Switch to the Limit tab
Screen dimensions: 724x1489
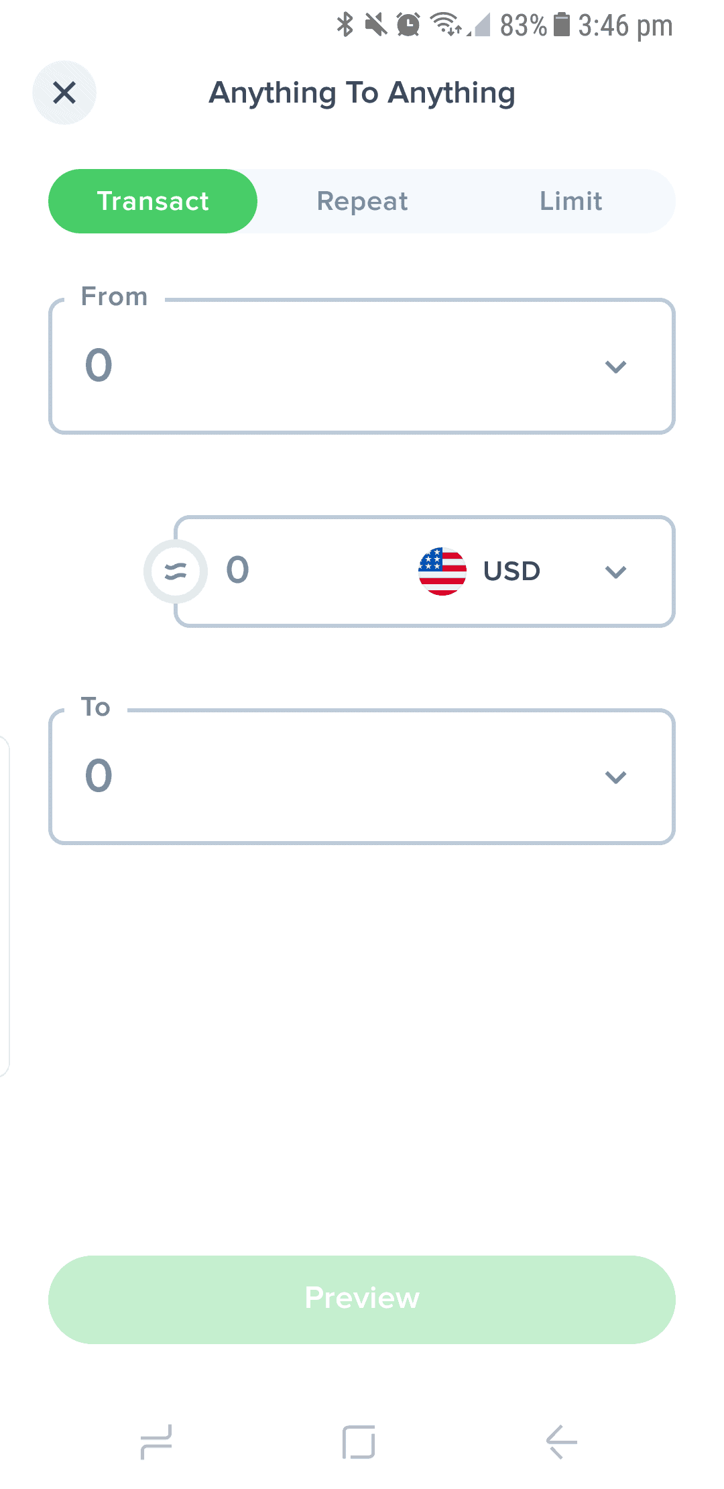(570, 201)
